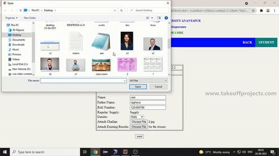Select the s1 image thumbnail
Image resolution: width=279 pixels, height=156 pixels.
pyautogui.click(x=75, y=65)
